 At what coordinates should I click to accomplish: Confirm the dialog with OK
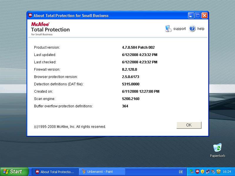point(189,125)
